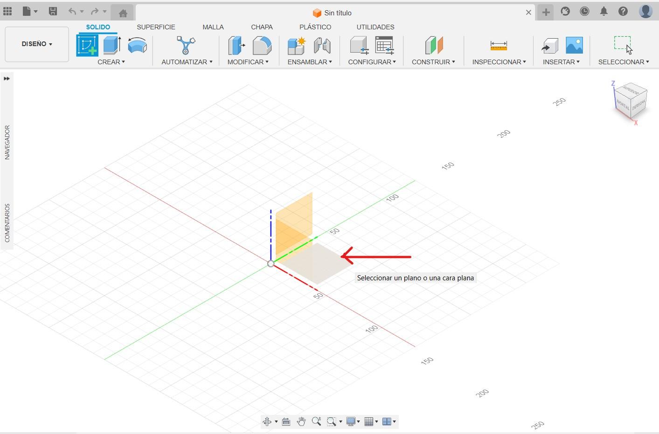Screen dimensions: 659x434
Task: Open a new design tab
Action: 546,12
